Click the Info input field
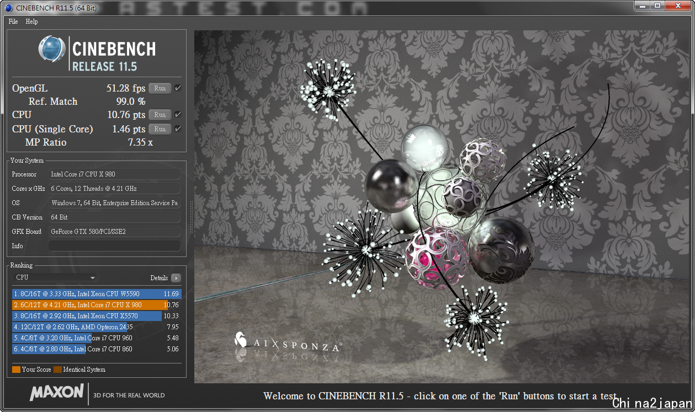The height and width of the screenshot is (412, 695). (x=114, y=246)
